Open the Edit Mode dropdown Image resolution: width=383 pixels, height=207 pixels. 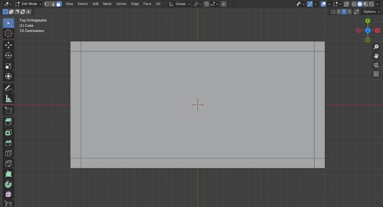[28, 4]
